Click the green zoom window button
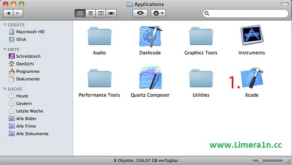 click(21, 4)
